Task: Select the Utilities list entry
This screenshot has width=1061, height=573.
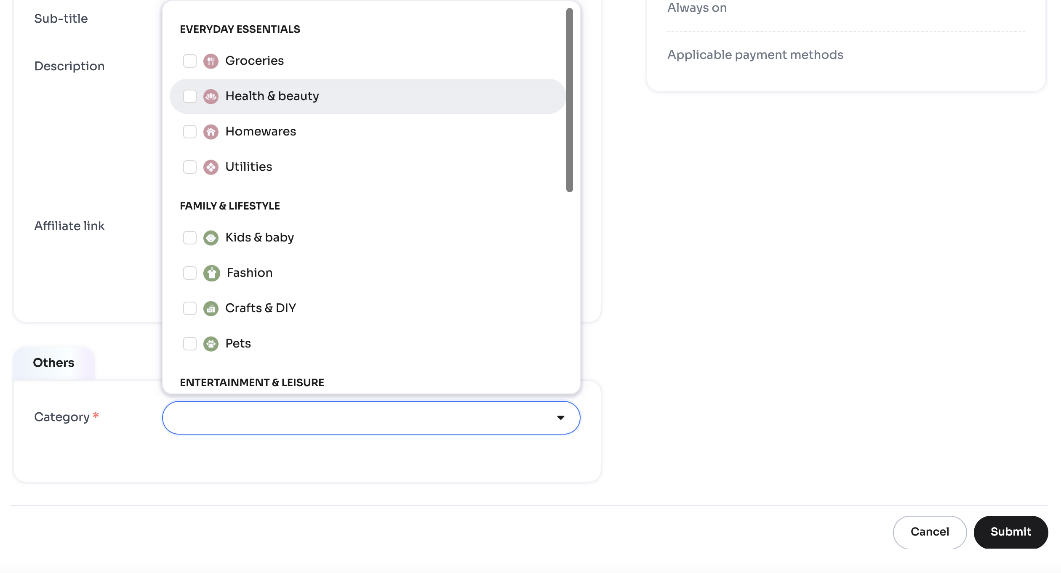Action: click(x=248, y=167)
